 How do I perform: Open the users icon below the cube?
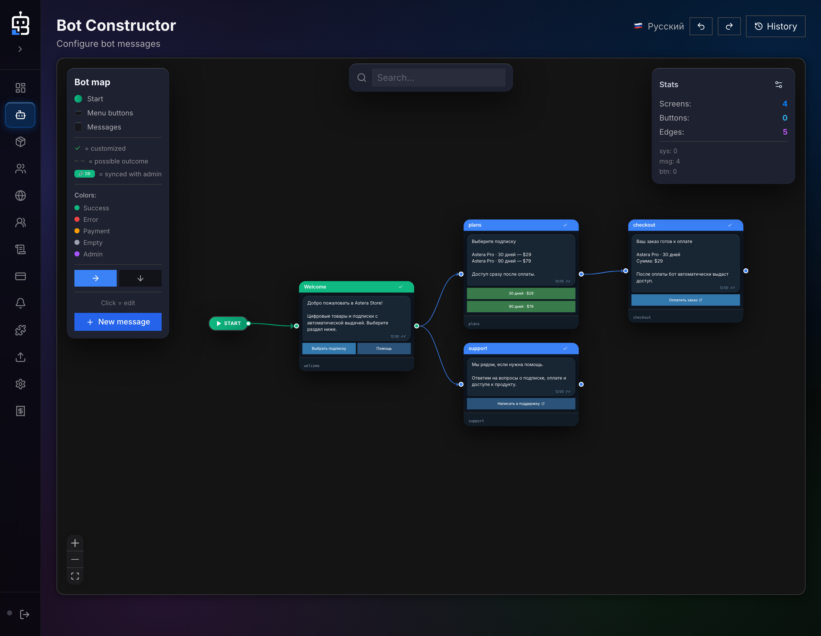tap(20, 169)
